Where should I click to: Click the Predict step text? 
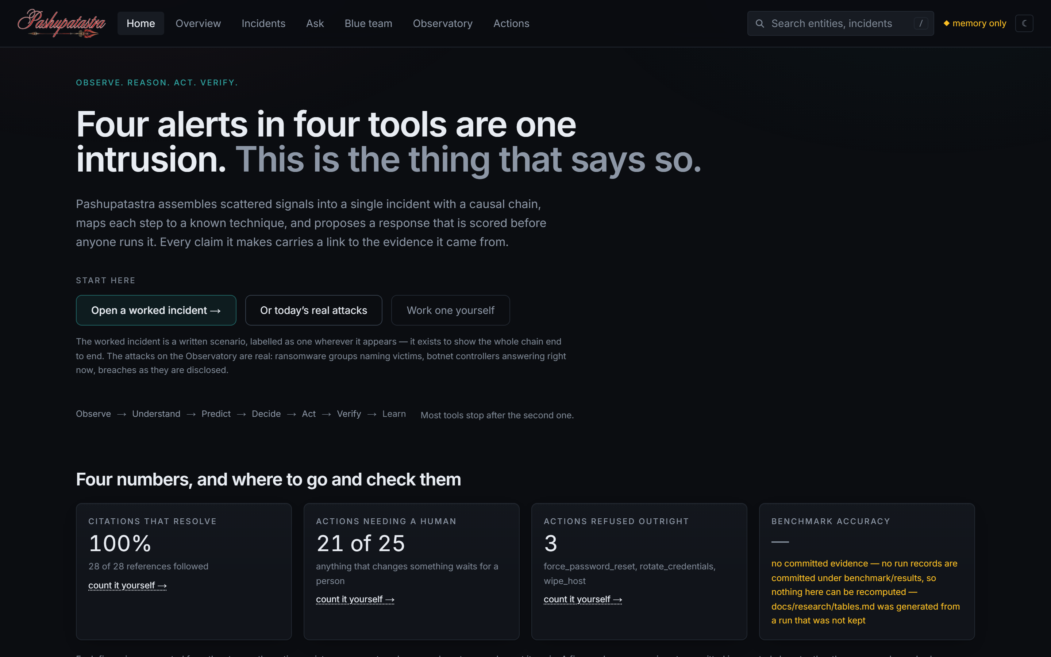pyautogui.click(x=216, y=414)
